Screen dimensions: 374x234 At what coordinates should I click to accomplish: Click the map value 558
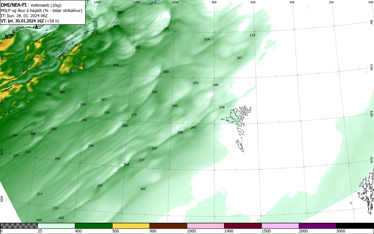(x=37, y=42)
